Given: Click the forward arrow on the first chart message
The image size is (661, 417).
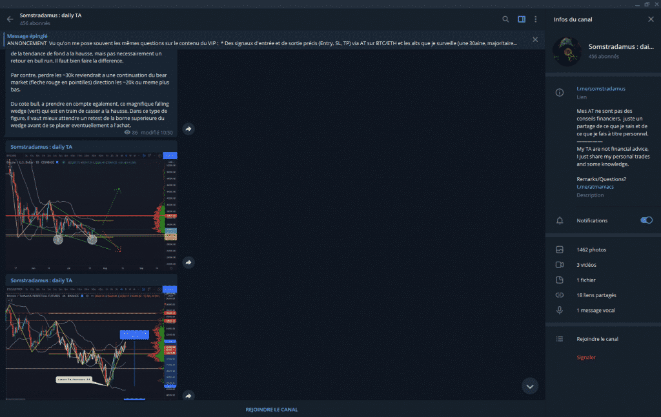Looking at the screenshot, I should 188,262.
